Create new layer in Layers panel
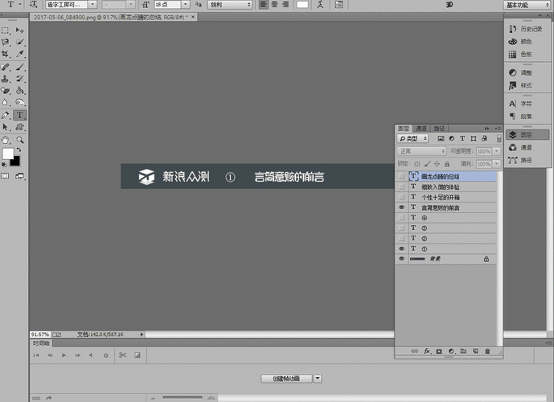The width and height of the screenshot is (554, 402). [x=475, y=351]
